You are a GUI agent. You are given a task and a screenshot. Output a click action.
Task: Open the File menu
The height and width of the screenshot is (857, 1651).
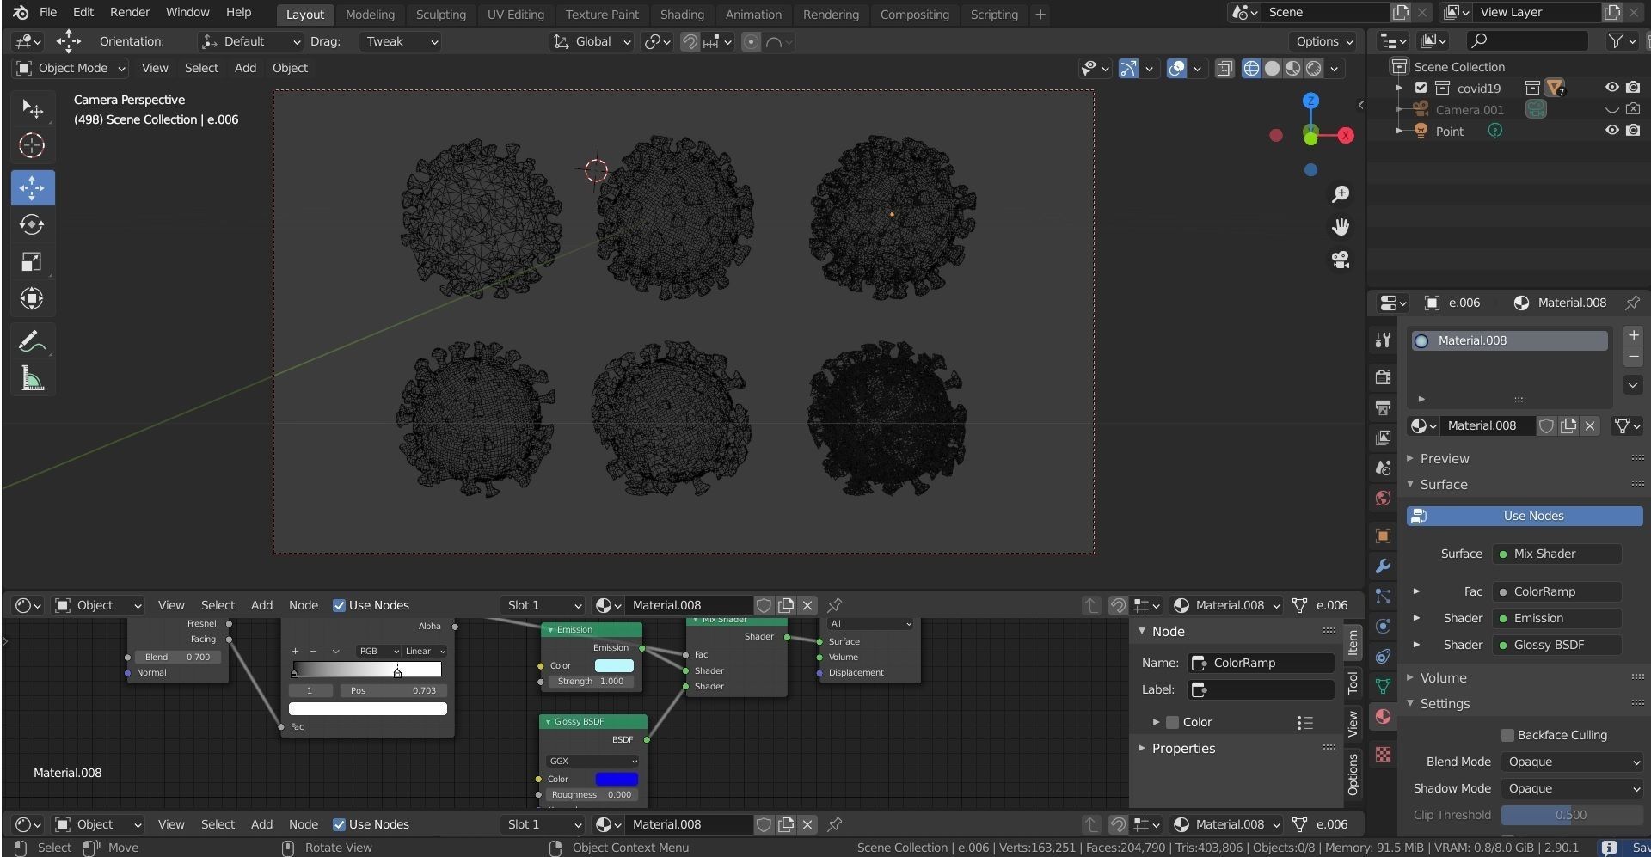pyautogui.click(x=48, y=12)
